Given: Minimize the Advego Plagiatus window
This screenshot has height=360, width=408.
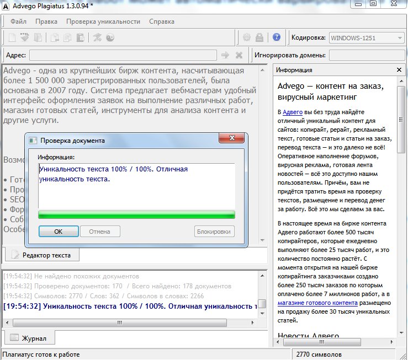Looking at the screenshot, I should [358, 4].
